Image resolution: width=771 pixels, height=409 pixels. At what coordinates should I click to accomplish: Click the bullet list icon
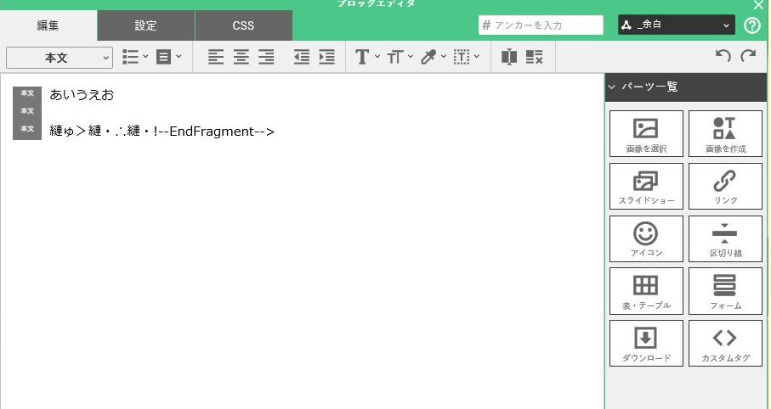point(130,57)
